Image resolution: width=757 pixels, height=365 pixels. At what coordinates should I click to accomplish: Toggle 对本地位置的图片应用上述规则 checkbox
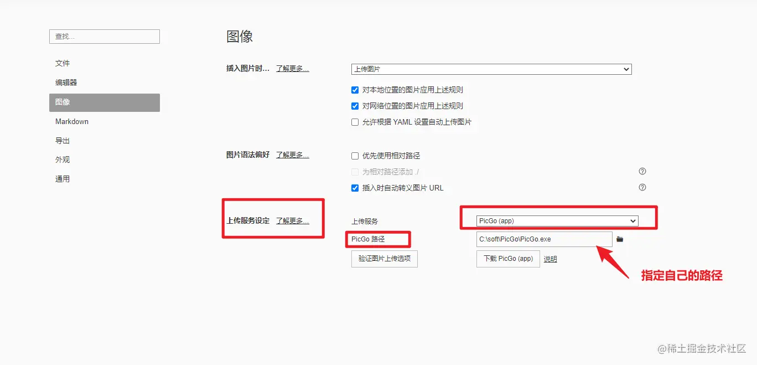point(355,90)
